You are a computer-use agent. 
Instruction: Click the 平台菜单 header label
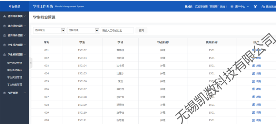point(14,7)
